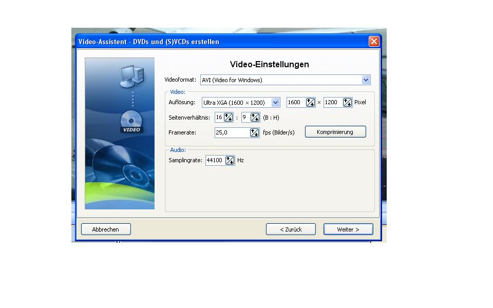Click the computer icon in the sidebar
Image resolution: width=493 pixels, height=308 pixels.
pyautogui.click(x=131, y=76)
